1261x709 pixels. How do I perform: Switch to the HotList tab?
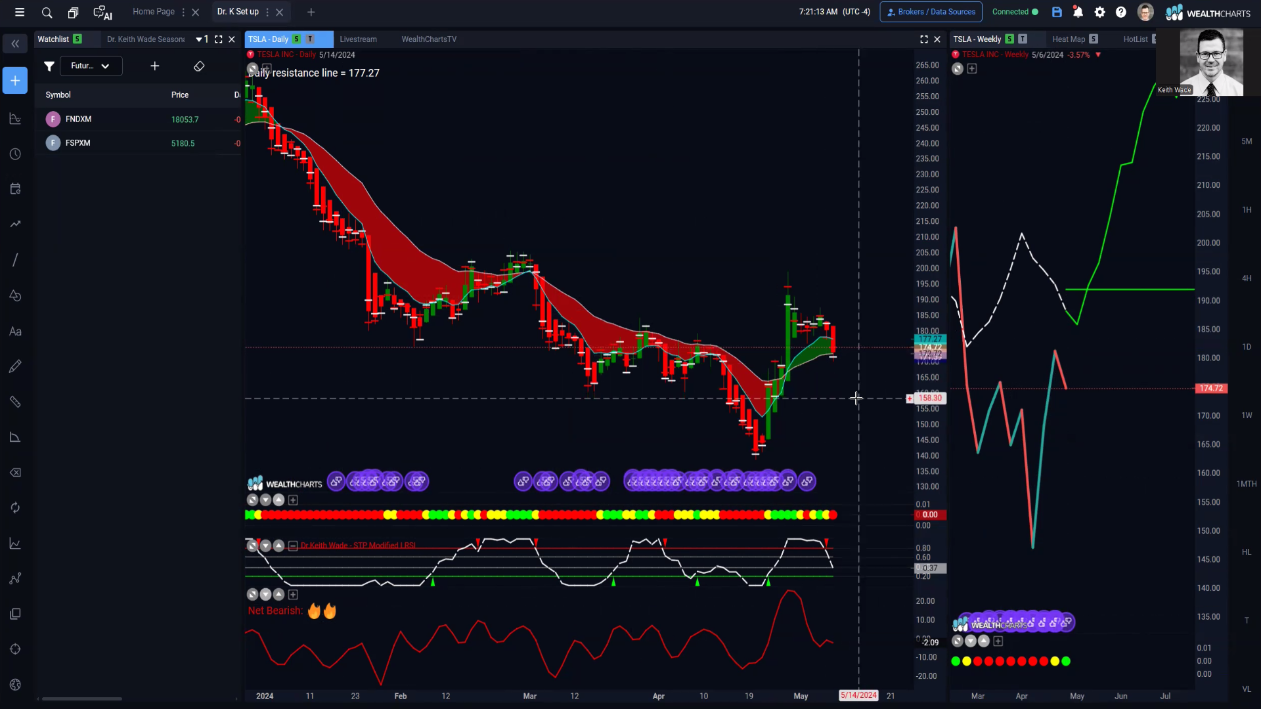pyautogui.click(x=1136, y=39)
